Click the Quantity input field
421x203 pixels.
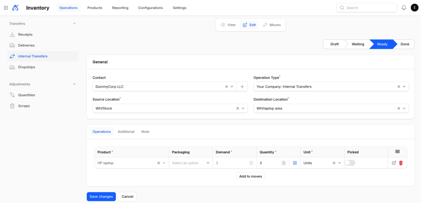(x=270, y=163)
